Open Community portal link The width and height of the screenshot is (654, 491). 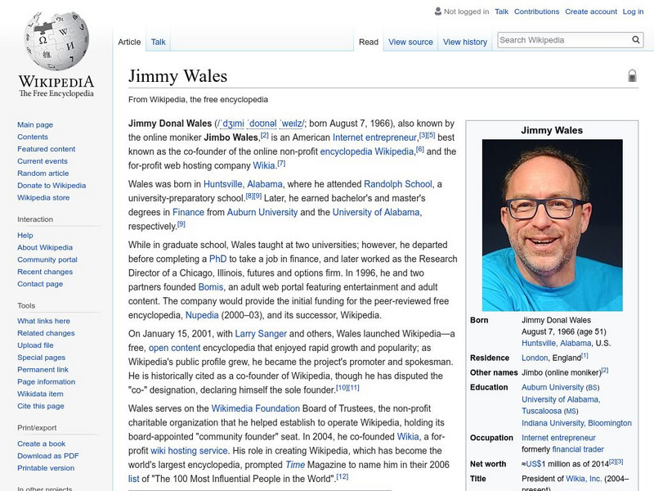tap(47, 259)
